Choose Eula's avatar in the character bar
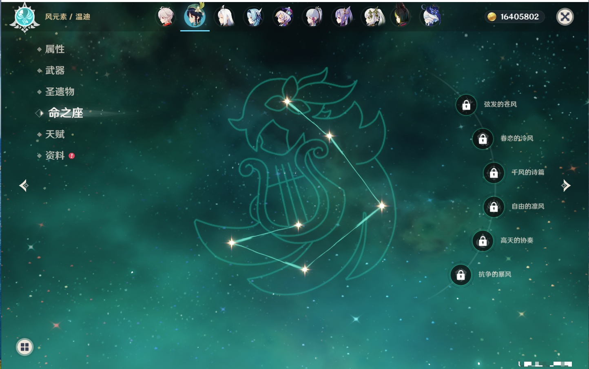 254,17
